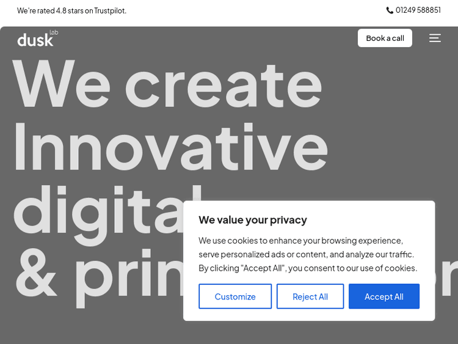Viewport: 458px width, 344px height.
Task: Click the word "Trustpilot" in top bar
Action: (110, 10)
